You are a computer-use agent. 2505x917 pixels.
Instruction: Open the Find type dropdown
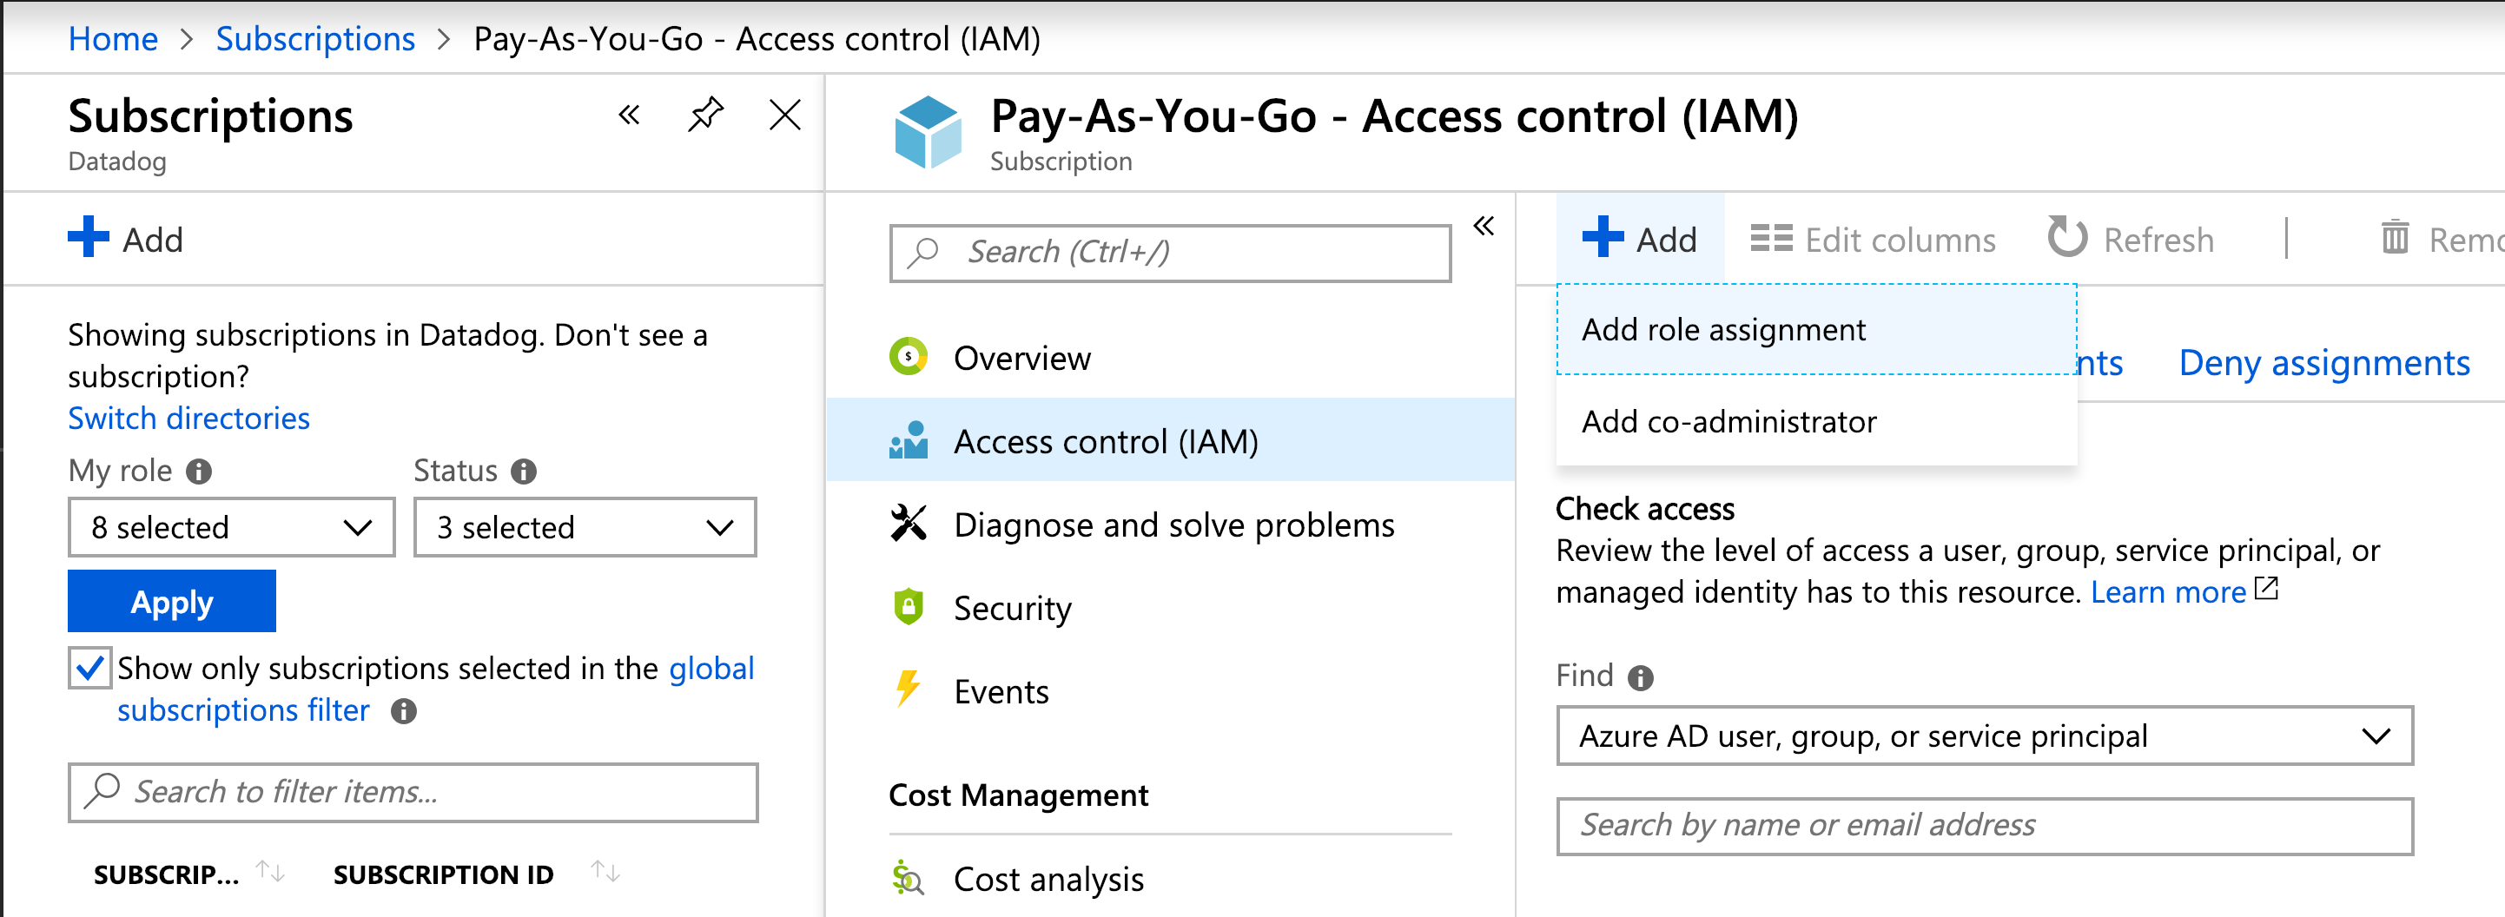[x=1984, y=736]
